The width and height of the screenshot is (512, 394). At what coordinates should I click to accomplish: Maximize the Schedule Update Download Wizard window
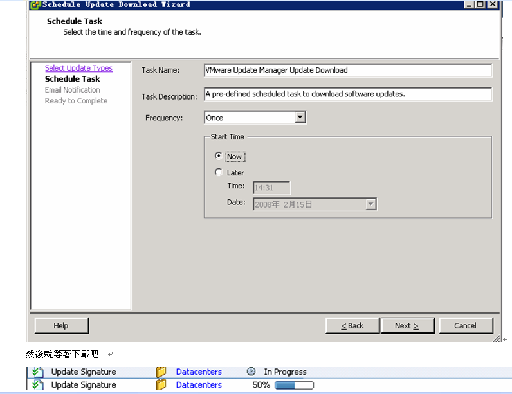480,4
